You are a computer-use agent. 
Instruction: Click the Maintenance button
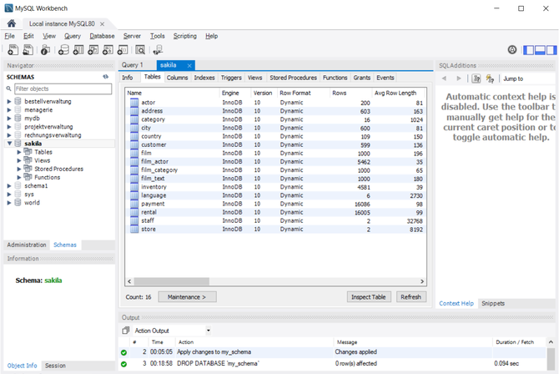187,297
